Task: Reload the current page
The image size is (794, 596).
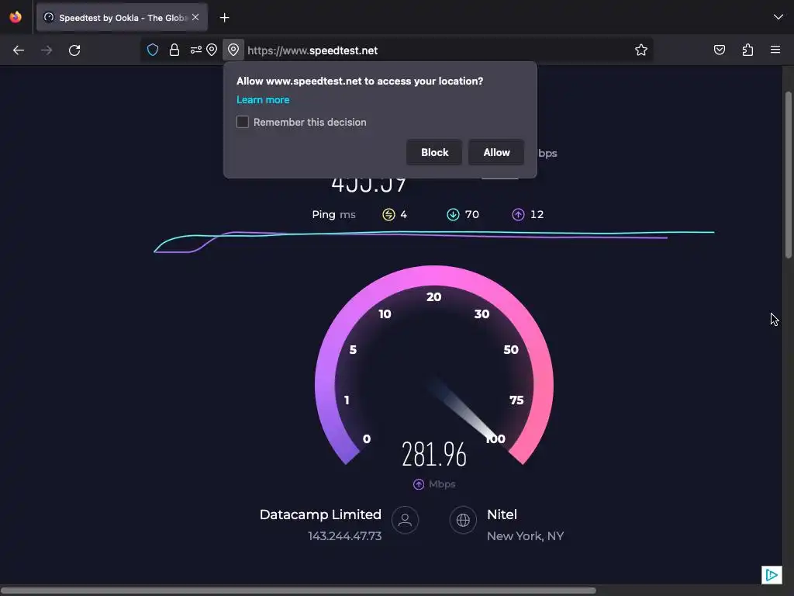Action: pyautogui.click(x=74, y=50)
